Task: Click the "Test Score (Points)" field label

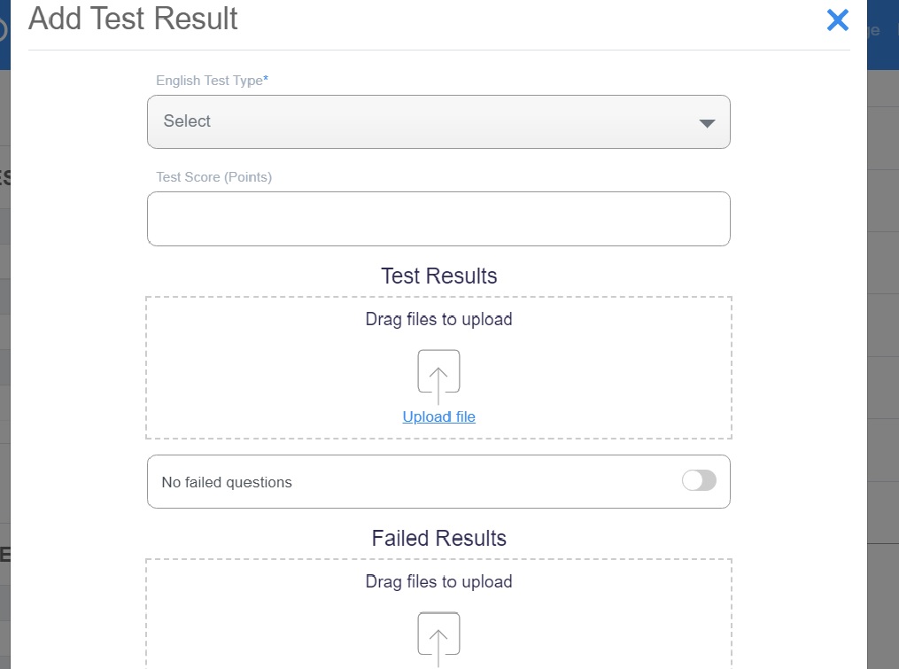Action: pos(213,177)
